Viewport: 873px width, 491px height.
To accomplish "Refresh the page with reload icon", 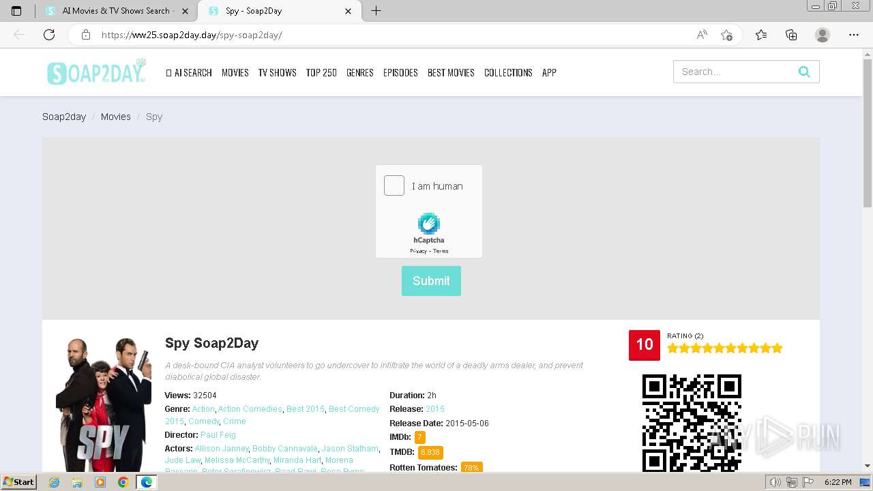I will pos(49,35).
